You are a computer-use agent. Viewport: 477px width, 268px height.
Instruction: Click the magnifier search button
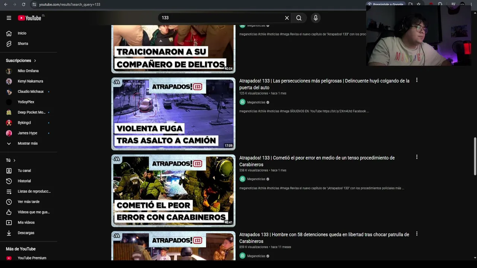[299, 18]
